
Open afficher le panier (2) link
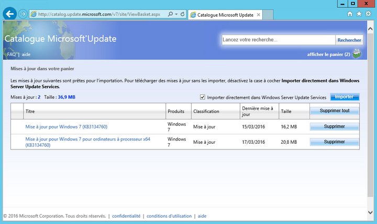pos(328,55)
